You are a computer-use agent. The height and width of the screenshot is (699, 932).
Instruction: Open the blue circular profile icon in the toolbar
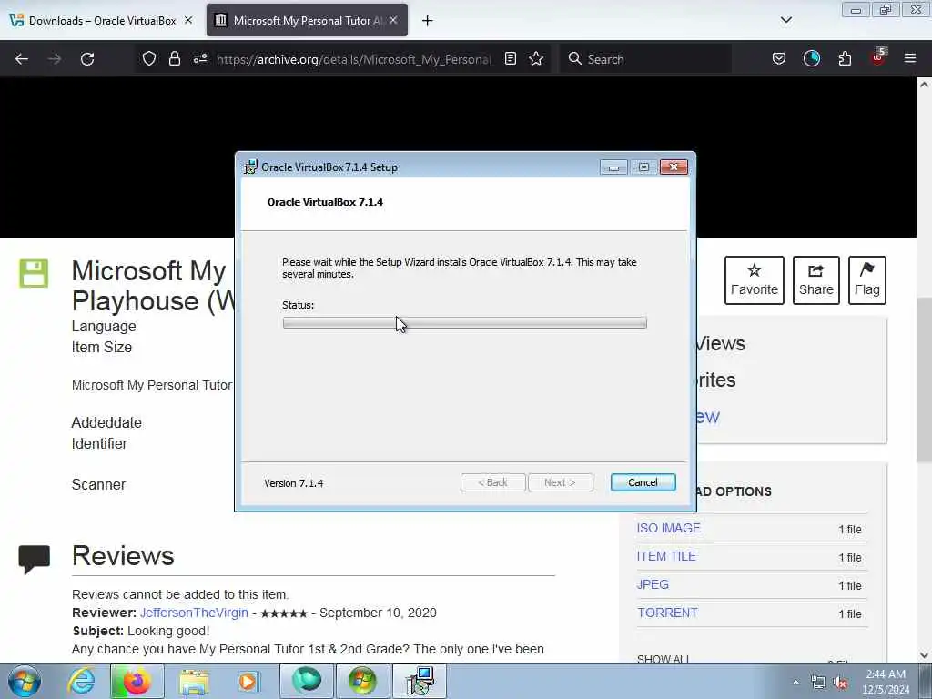[x=811, y=58]
